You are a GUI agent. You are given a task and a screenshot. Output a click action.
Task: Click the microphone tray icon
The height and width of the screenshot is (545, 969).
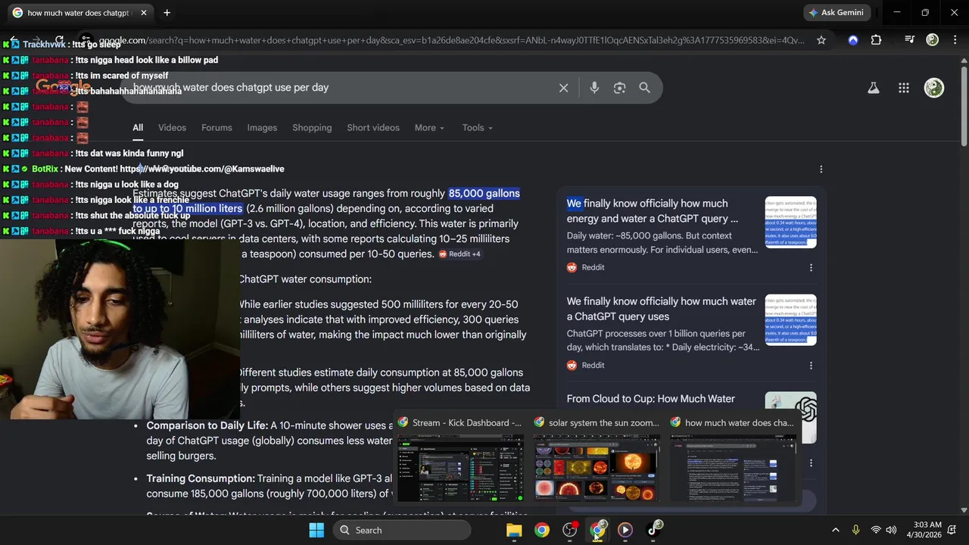[x=855, y=530]
